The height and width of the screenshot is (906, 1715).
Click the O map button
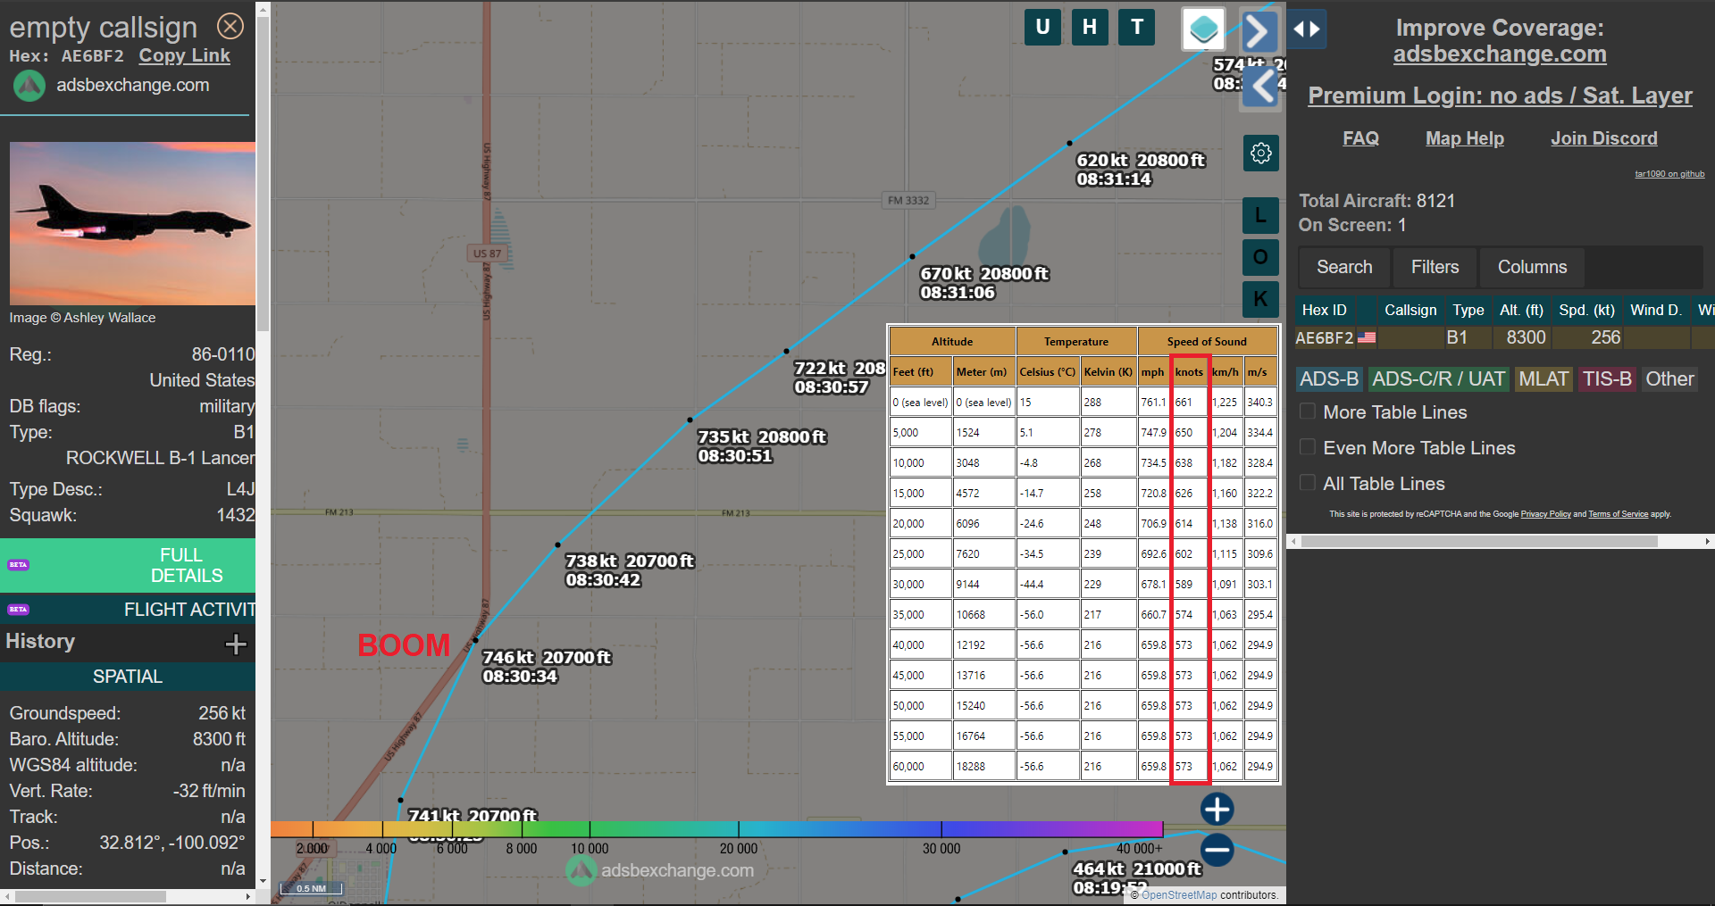(x=1260, y=257)
